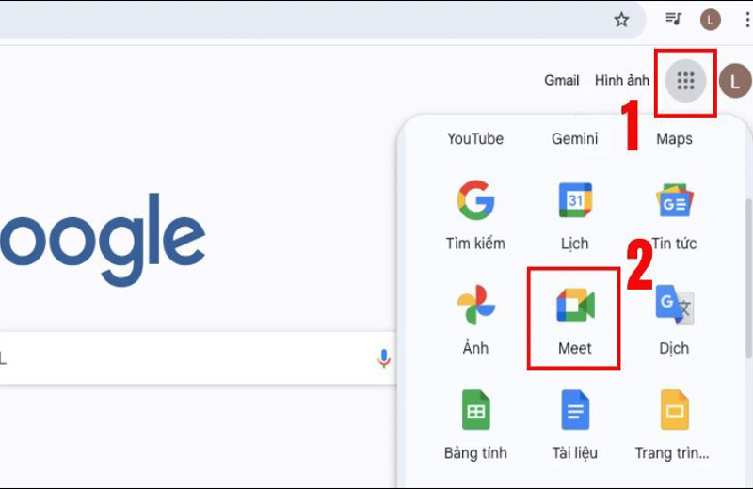
Task: Open the News (Tin tức) app icon
Action: click(674, 200)
